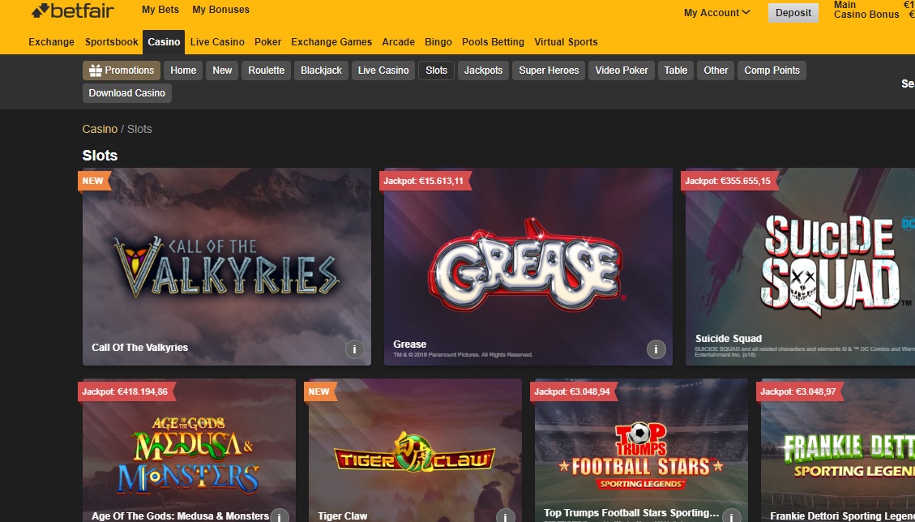Image resolution: width=915 pixels, height=522 pixels.
Task: Click the Slots page heading
Action: click(x=100, y=156)
